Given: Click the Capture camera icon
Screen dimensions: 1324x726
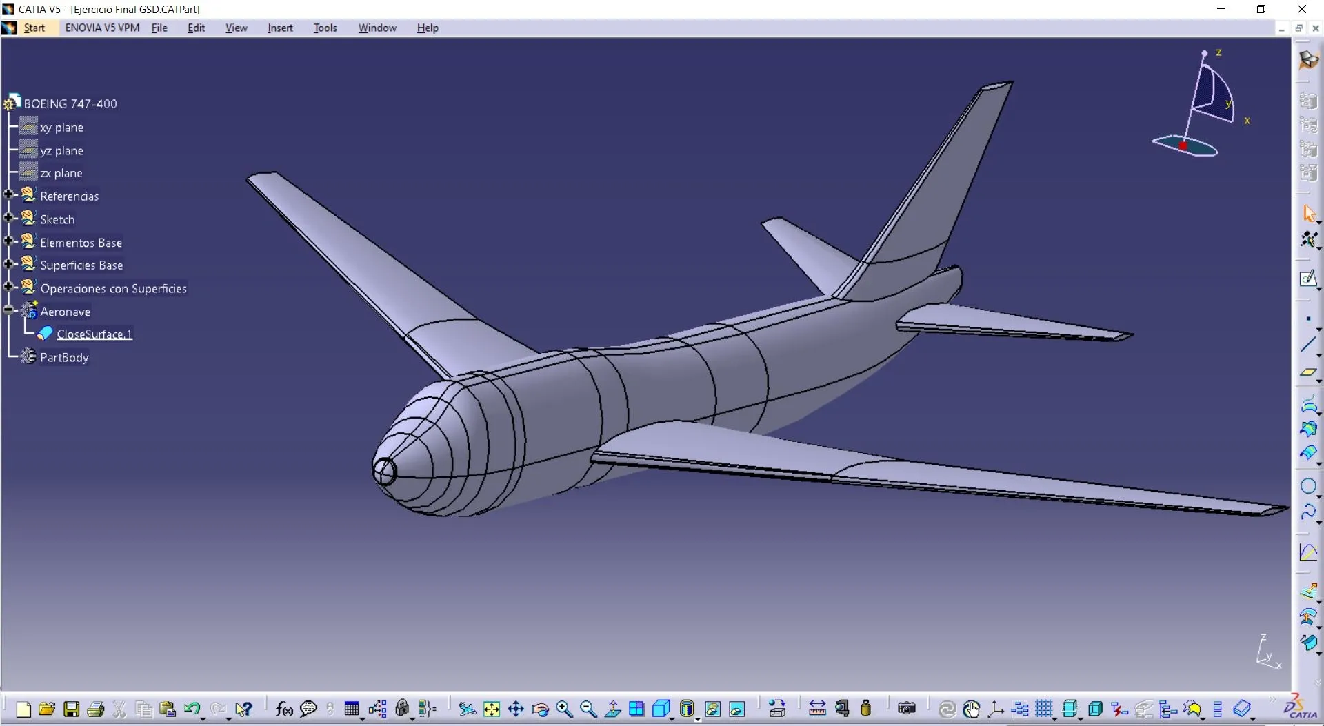Looking at the screenshot, I should [x=906, y=709].
